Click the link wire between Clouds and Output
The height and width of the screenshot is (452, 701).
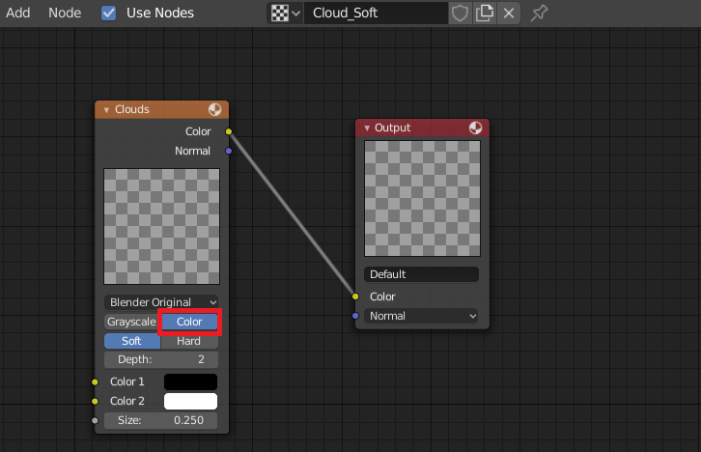pos(292,214)
